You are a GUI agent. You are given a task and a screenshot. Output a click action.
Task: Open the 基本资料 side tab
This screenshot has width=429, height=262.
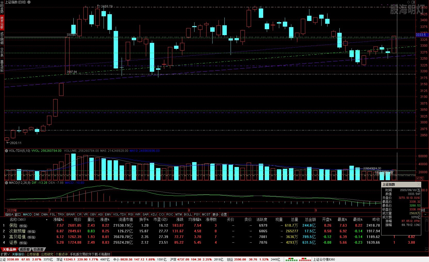(2, 66)
